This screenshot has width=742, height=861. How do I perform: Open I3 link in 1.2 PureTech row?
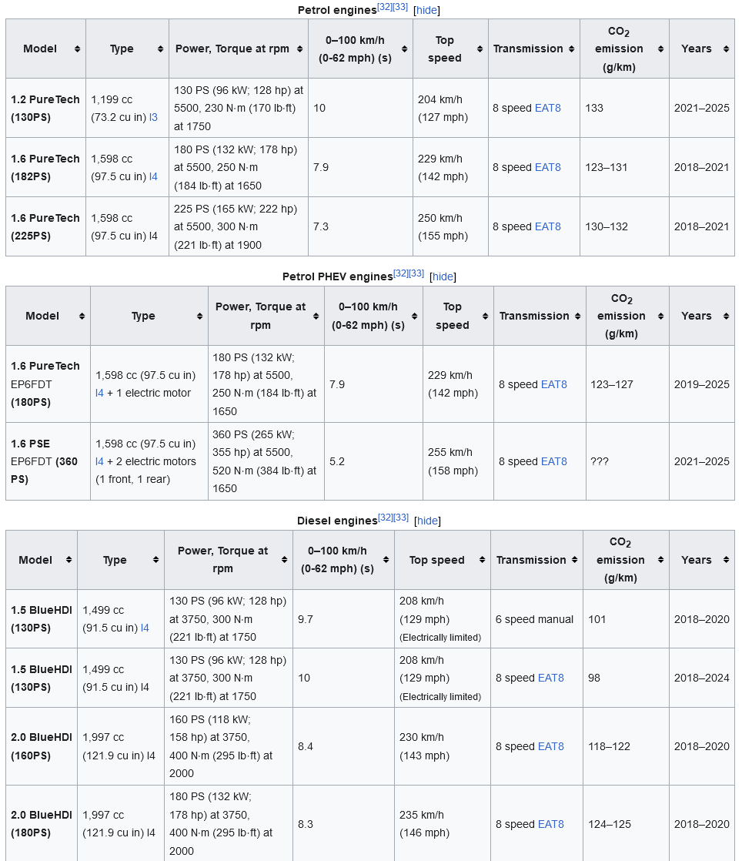[153, 118]
